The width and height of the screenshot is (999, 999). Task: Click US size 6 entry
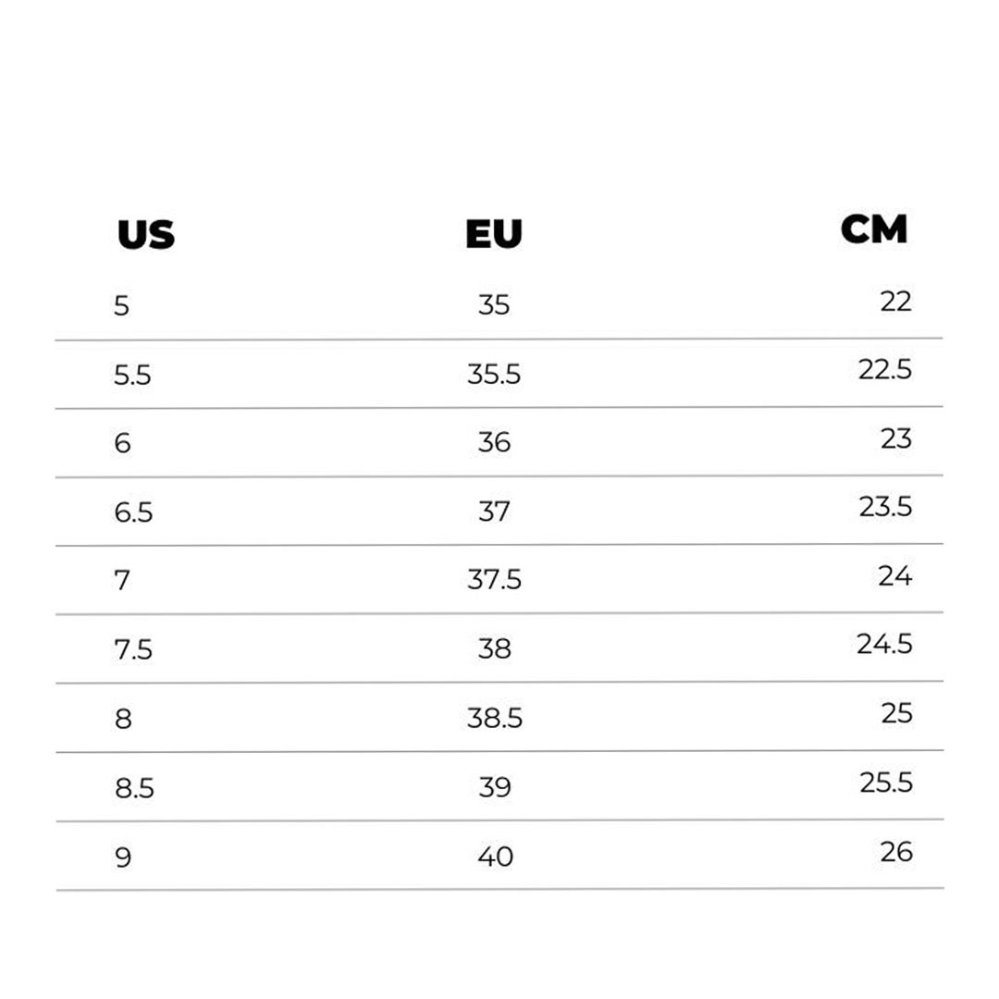(122, 443)
